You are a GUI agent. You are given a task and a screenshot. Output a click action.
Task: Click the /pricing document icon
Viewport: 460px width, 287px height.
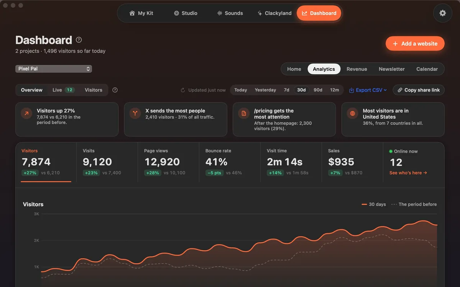243,113
